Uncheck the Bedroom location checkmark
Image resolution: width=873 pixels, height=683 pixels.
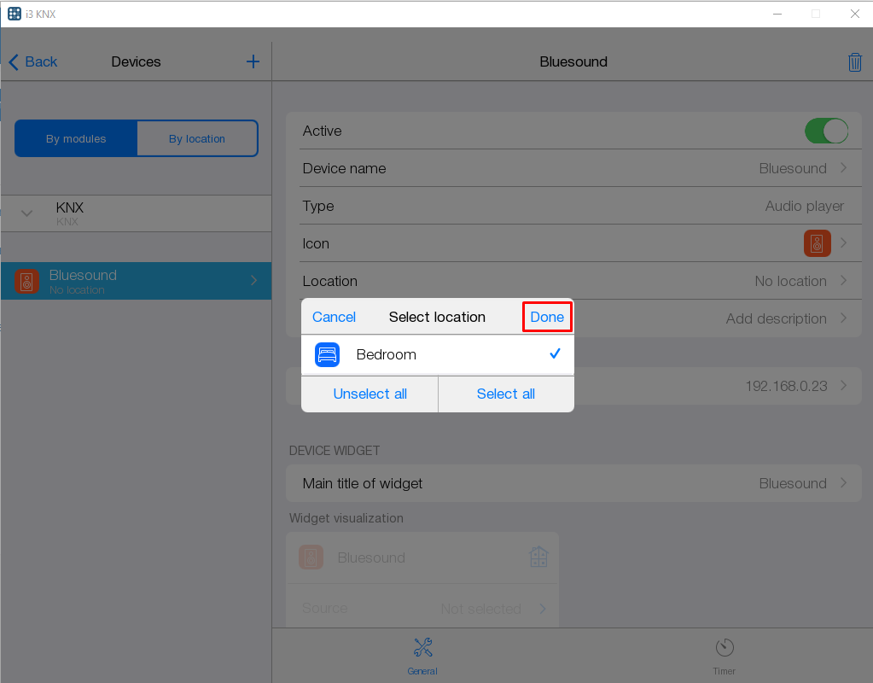pos(555,354)
